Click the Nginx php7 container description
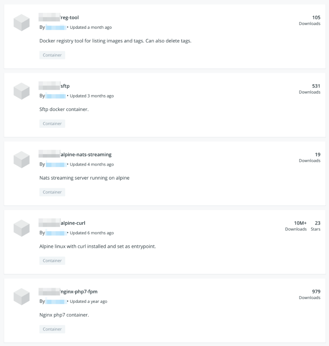The height and width of the screenshot is (346, 329). [64, 315]
